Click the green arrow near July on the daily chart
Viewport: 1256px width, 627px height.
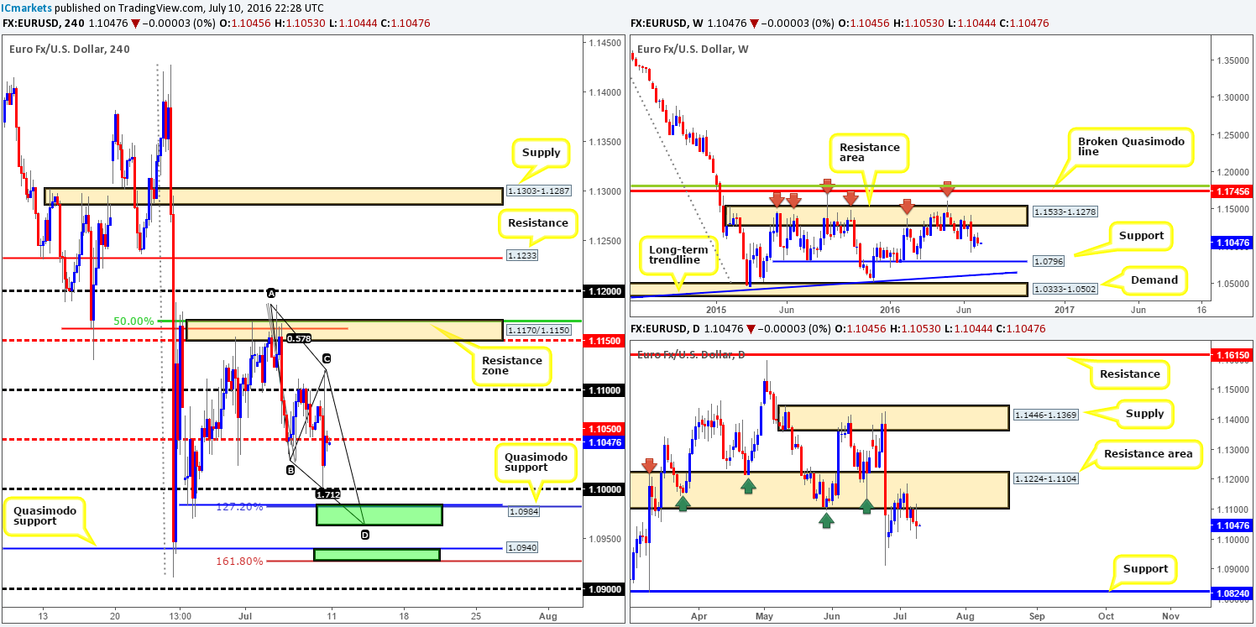(866, 506)
